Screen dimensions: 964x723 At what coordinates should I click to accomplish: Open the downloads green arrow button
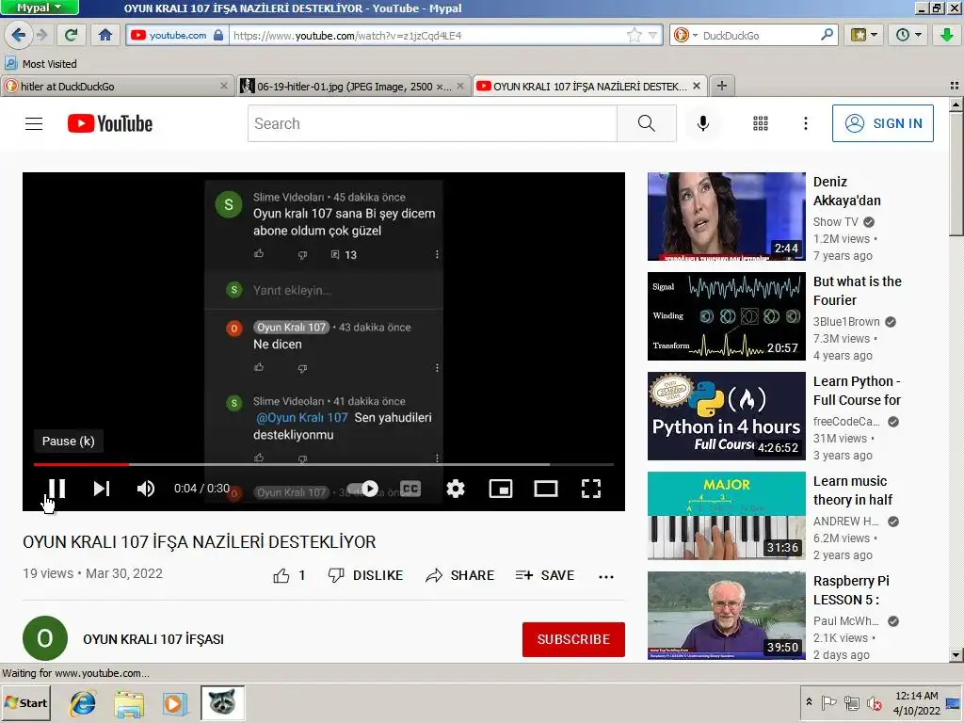click(x=947, y=35)
